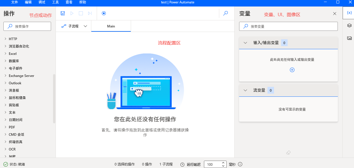Open the 帮助 menu
Screen dimensions: 354x168
(x=83, y=2)
